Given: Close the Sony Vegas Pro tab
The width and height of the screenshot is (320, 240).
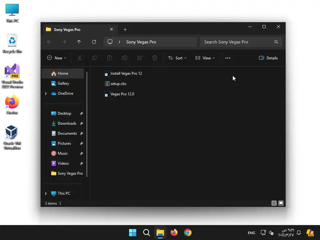Looking at the screenshot, I should [112, 29].
